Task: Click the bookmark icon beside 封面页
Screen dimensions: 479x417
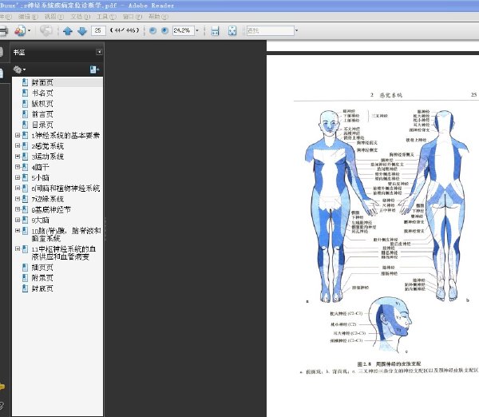Action: [26, 82]
